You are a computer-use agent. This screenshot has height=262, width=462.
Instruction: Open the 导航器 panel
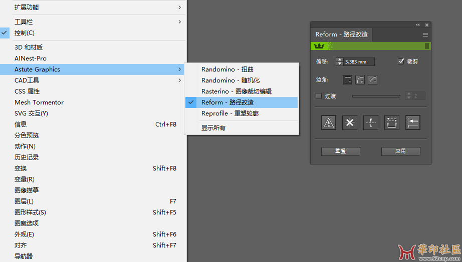point(93,256)
